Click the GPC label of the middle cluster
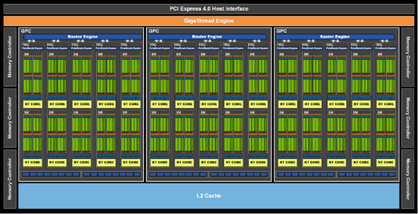The height and width of the screenshot is (214, 418). click(154, 31)
